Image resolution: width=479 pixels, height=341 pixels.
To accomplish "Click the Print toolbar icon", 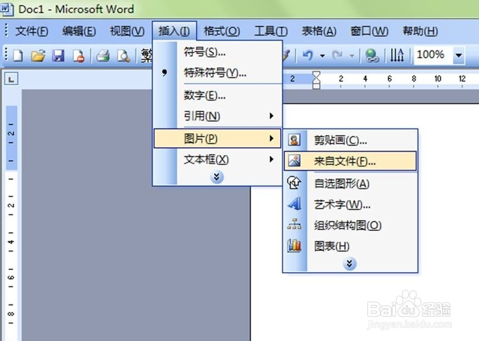I will pyautogui.click(x=103, y=56).
